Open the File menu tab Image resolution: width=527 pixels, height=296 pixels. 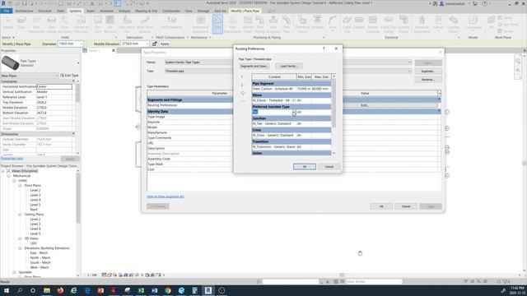coord(7,11)
